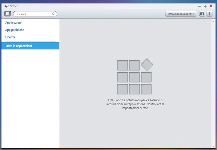Select Applicazioni in the sidebar

(13, 23)
